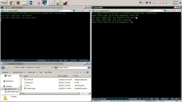Click green new console button in left window
The image size is (182, 102).
click(x=74, y=10)
